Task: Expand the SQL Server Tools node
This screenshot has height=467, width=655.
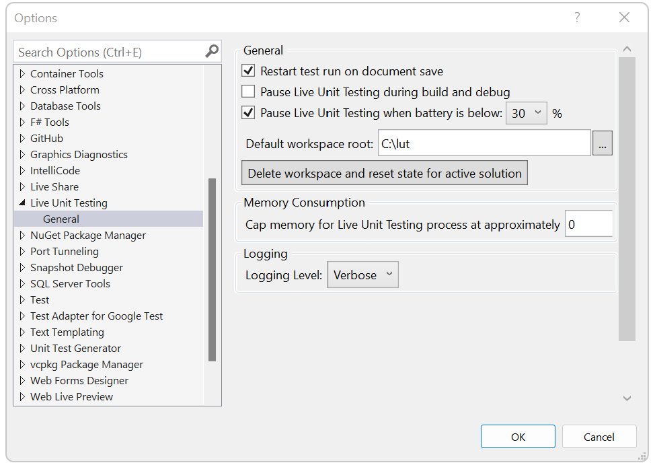Action: 20,283
